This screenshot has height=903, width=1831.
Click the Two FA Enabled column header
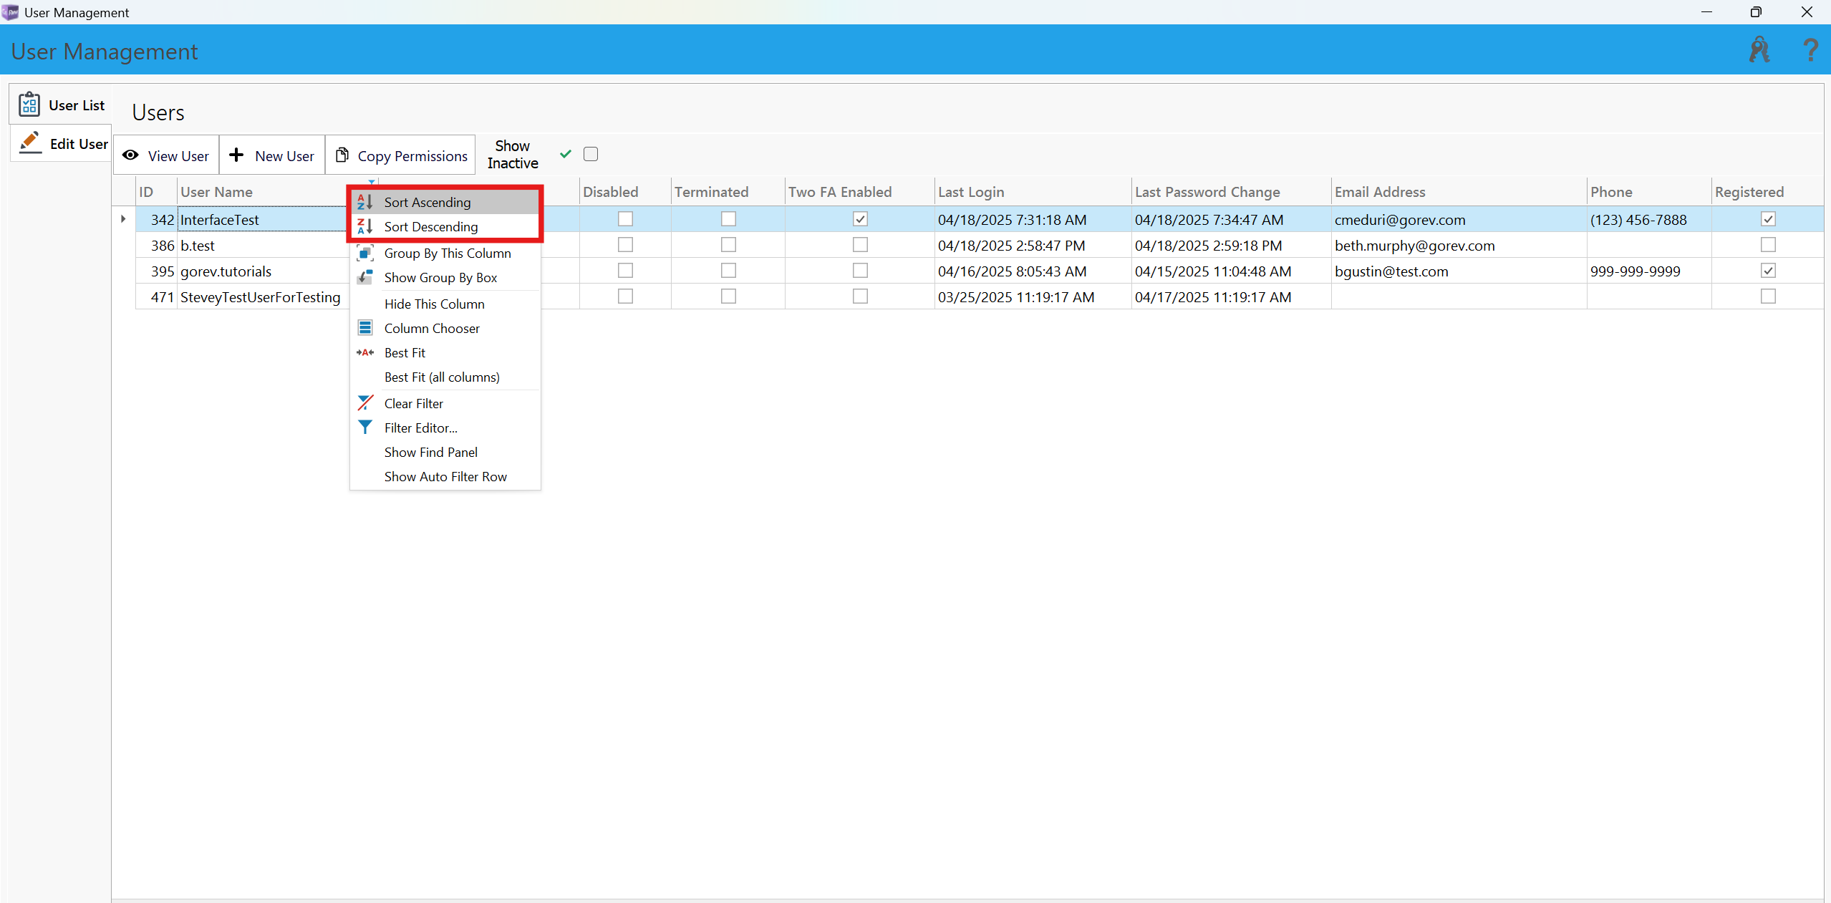[x=859, y=192]
